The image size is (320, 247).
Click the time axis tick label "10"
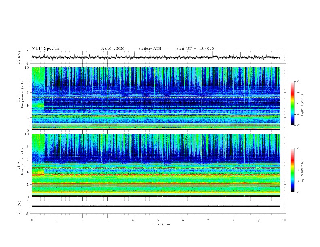[x=284, y=220]
